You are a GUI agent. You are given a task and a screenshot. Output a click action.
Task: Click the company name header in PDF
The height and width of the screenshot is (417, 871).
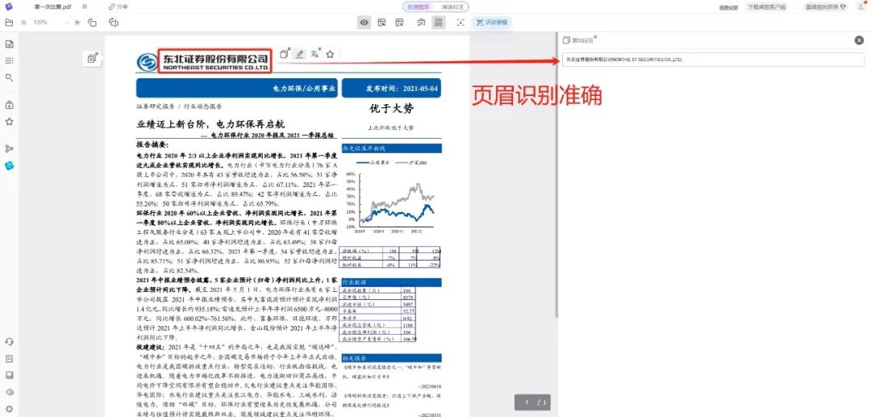click(x=215, y=61)
